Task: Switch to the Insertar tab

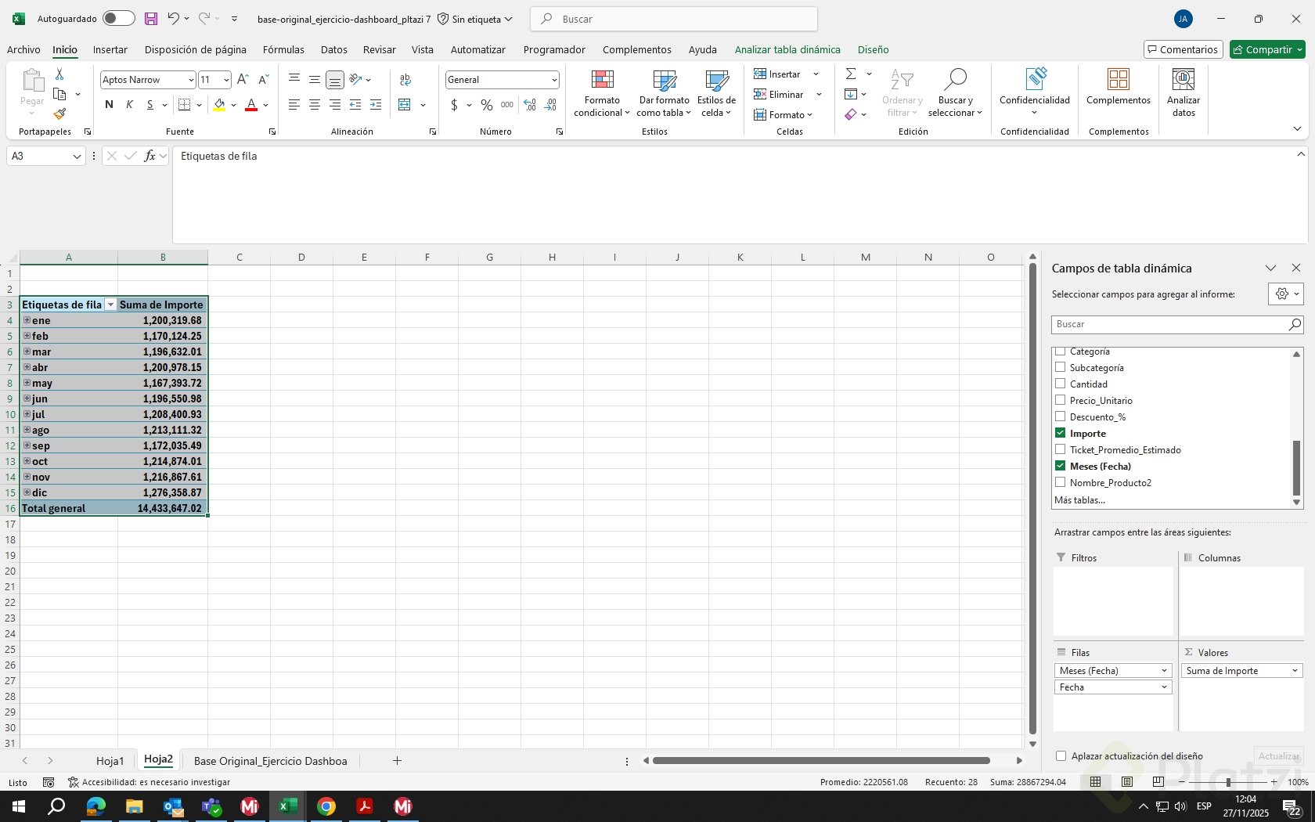Action: [110, 49]
